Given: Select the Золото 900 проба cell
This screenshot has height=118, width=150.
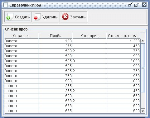Looking at the screenshot, I should 55,81.
